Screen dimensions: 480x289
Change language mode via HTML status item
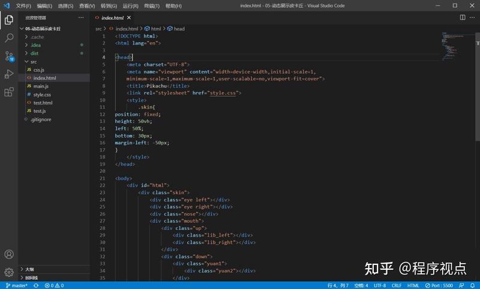point(413,285)
